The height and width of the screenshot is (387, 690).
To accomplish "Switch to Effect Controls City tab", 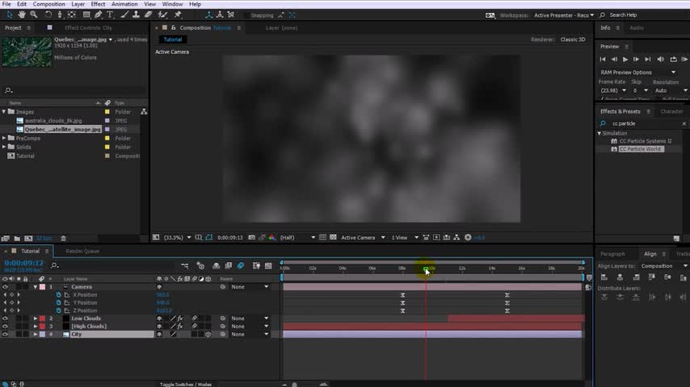I will [x=88, y=27].
